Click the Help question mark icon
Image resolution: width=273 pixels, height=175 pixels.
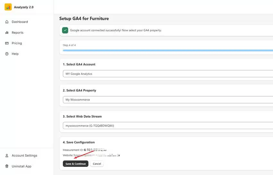[x=7, y=54]
